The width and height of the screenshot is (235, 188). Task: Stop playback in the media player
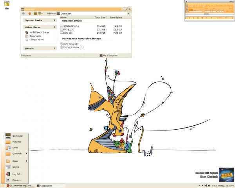click(202, 18)
